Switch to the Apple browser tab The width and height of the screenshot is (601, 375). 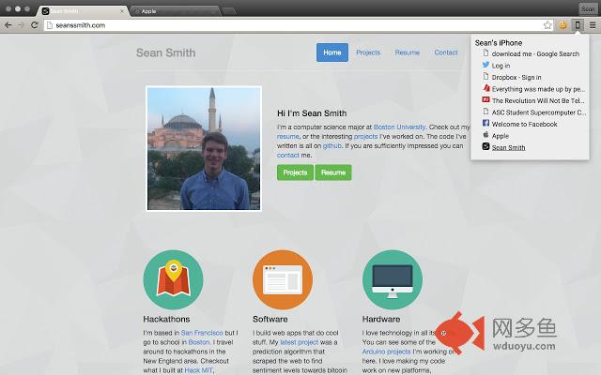176,11
